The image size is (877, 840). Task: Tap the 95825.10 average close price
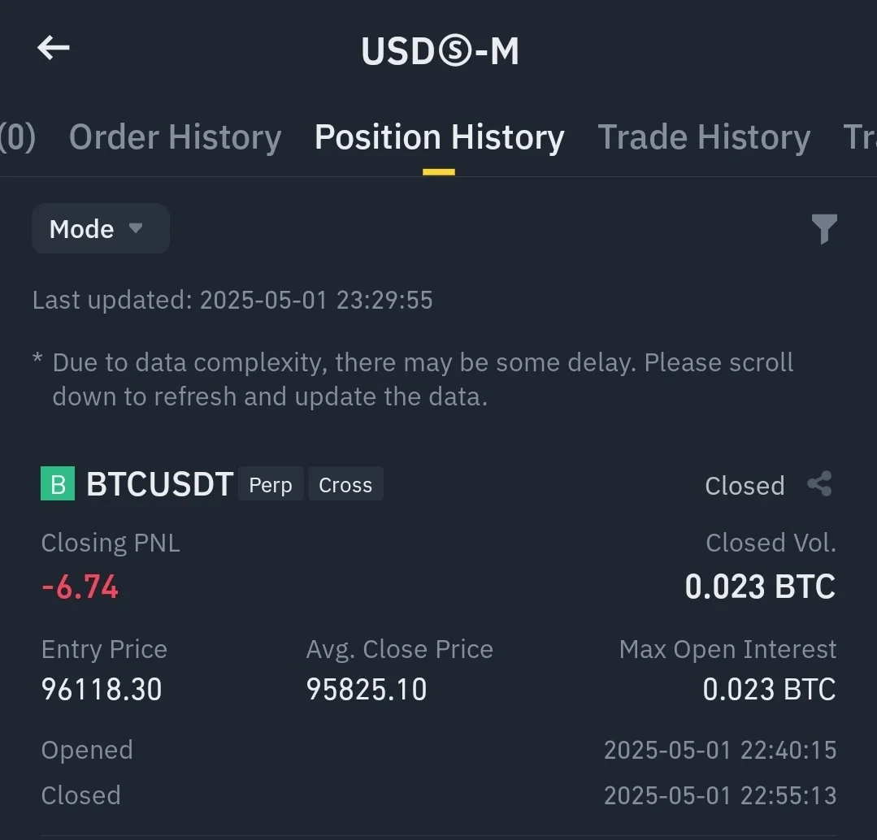coord(367,690)
